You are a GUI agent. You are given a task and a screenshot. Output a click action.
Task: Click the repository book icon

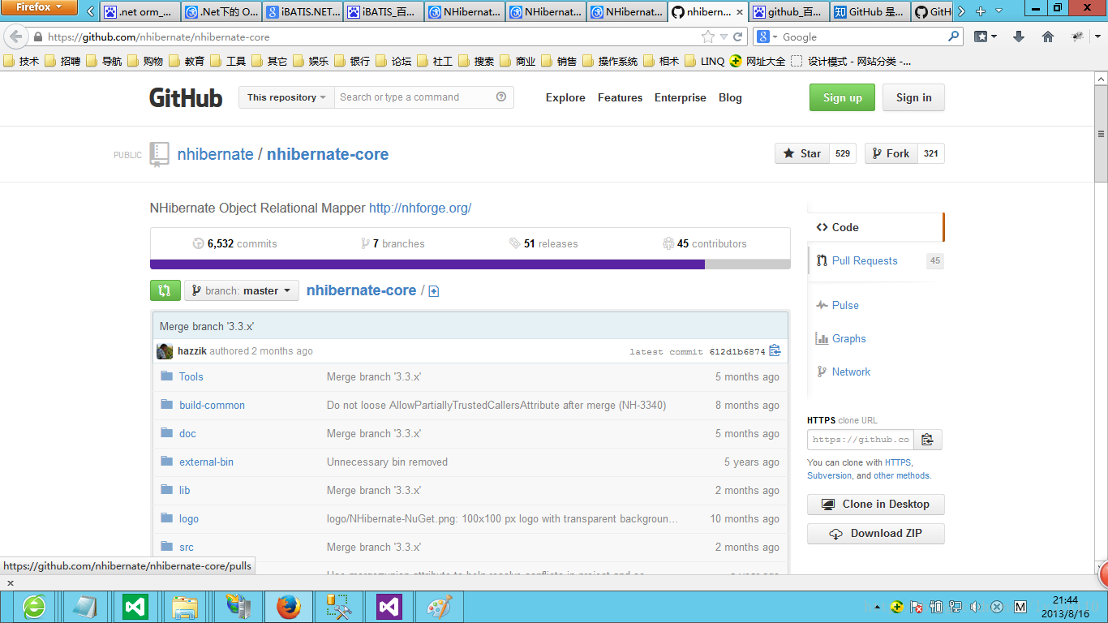(160, 154)
